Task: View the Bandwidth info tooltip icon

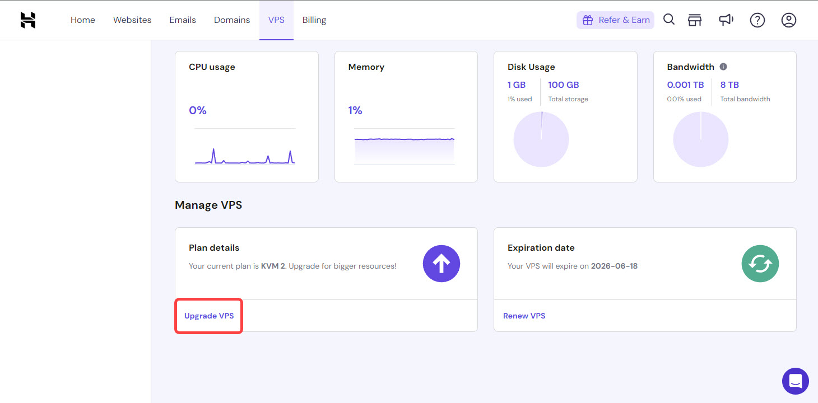Action: pyautogui.click(x=723, y=66)
